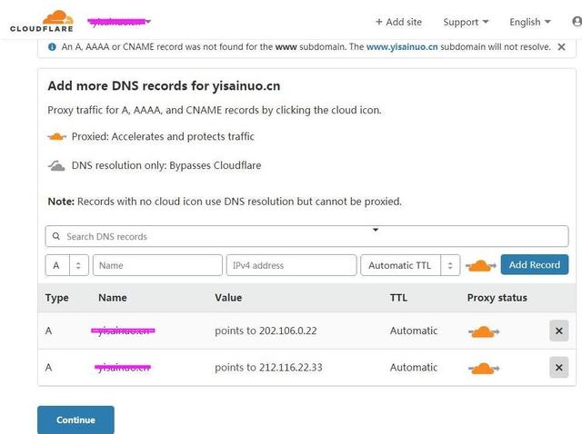Open the Automatic TTL dropdown
582x434 pixels.
click(410, 265)
